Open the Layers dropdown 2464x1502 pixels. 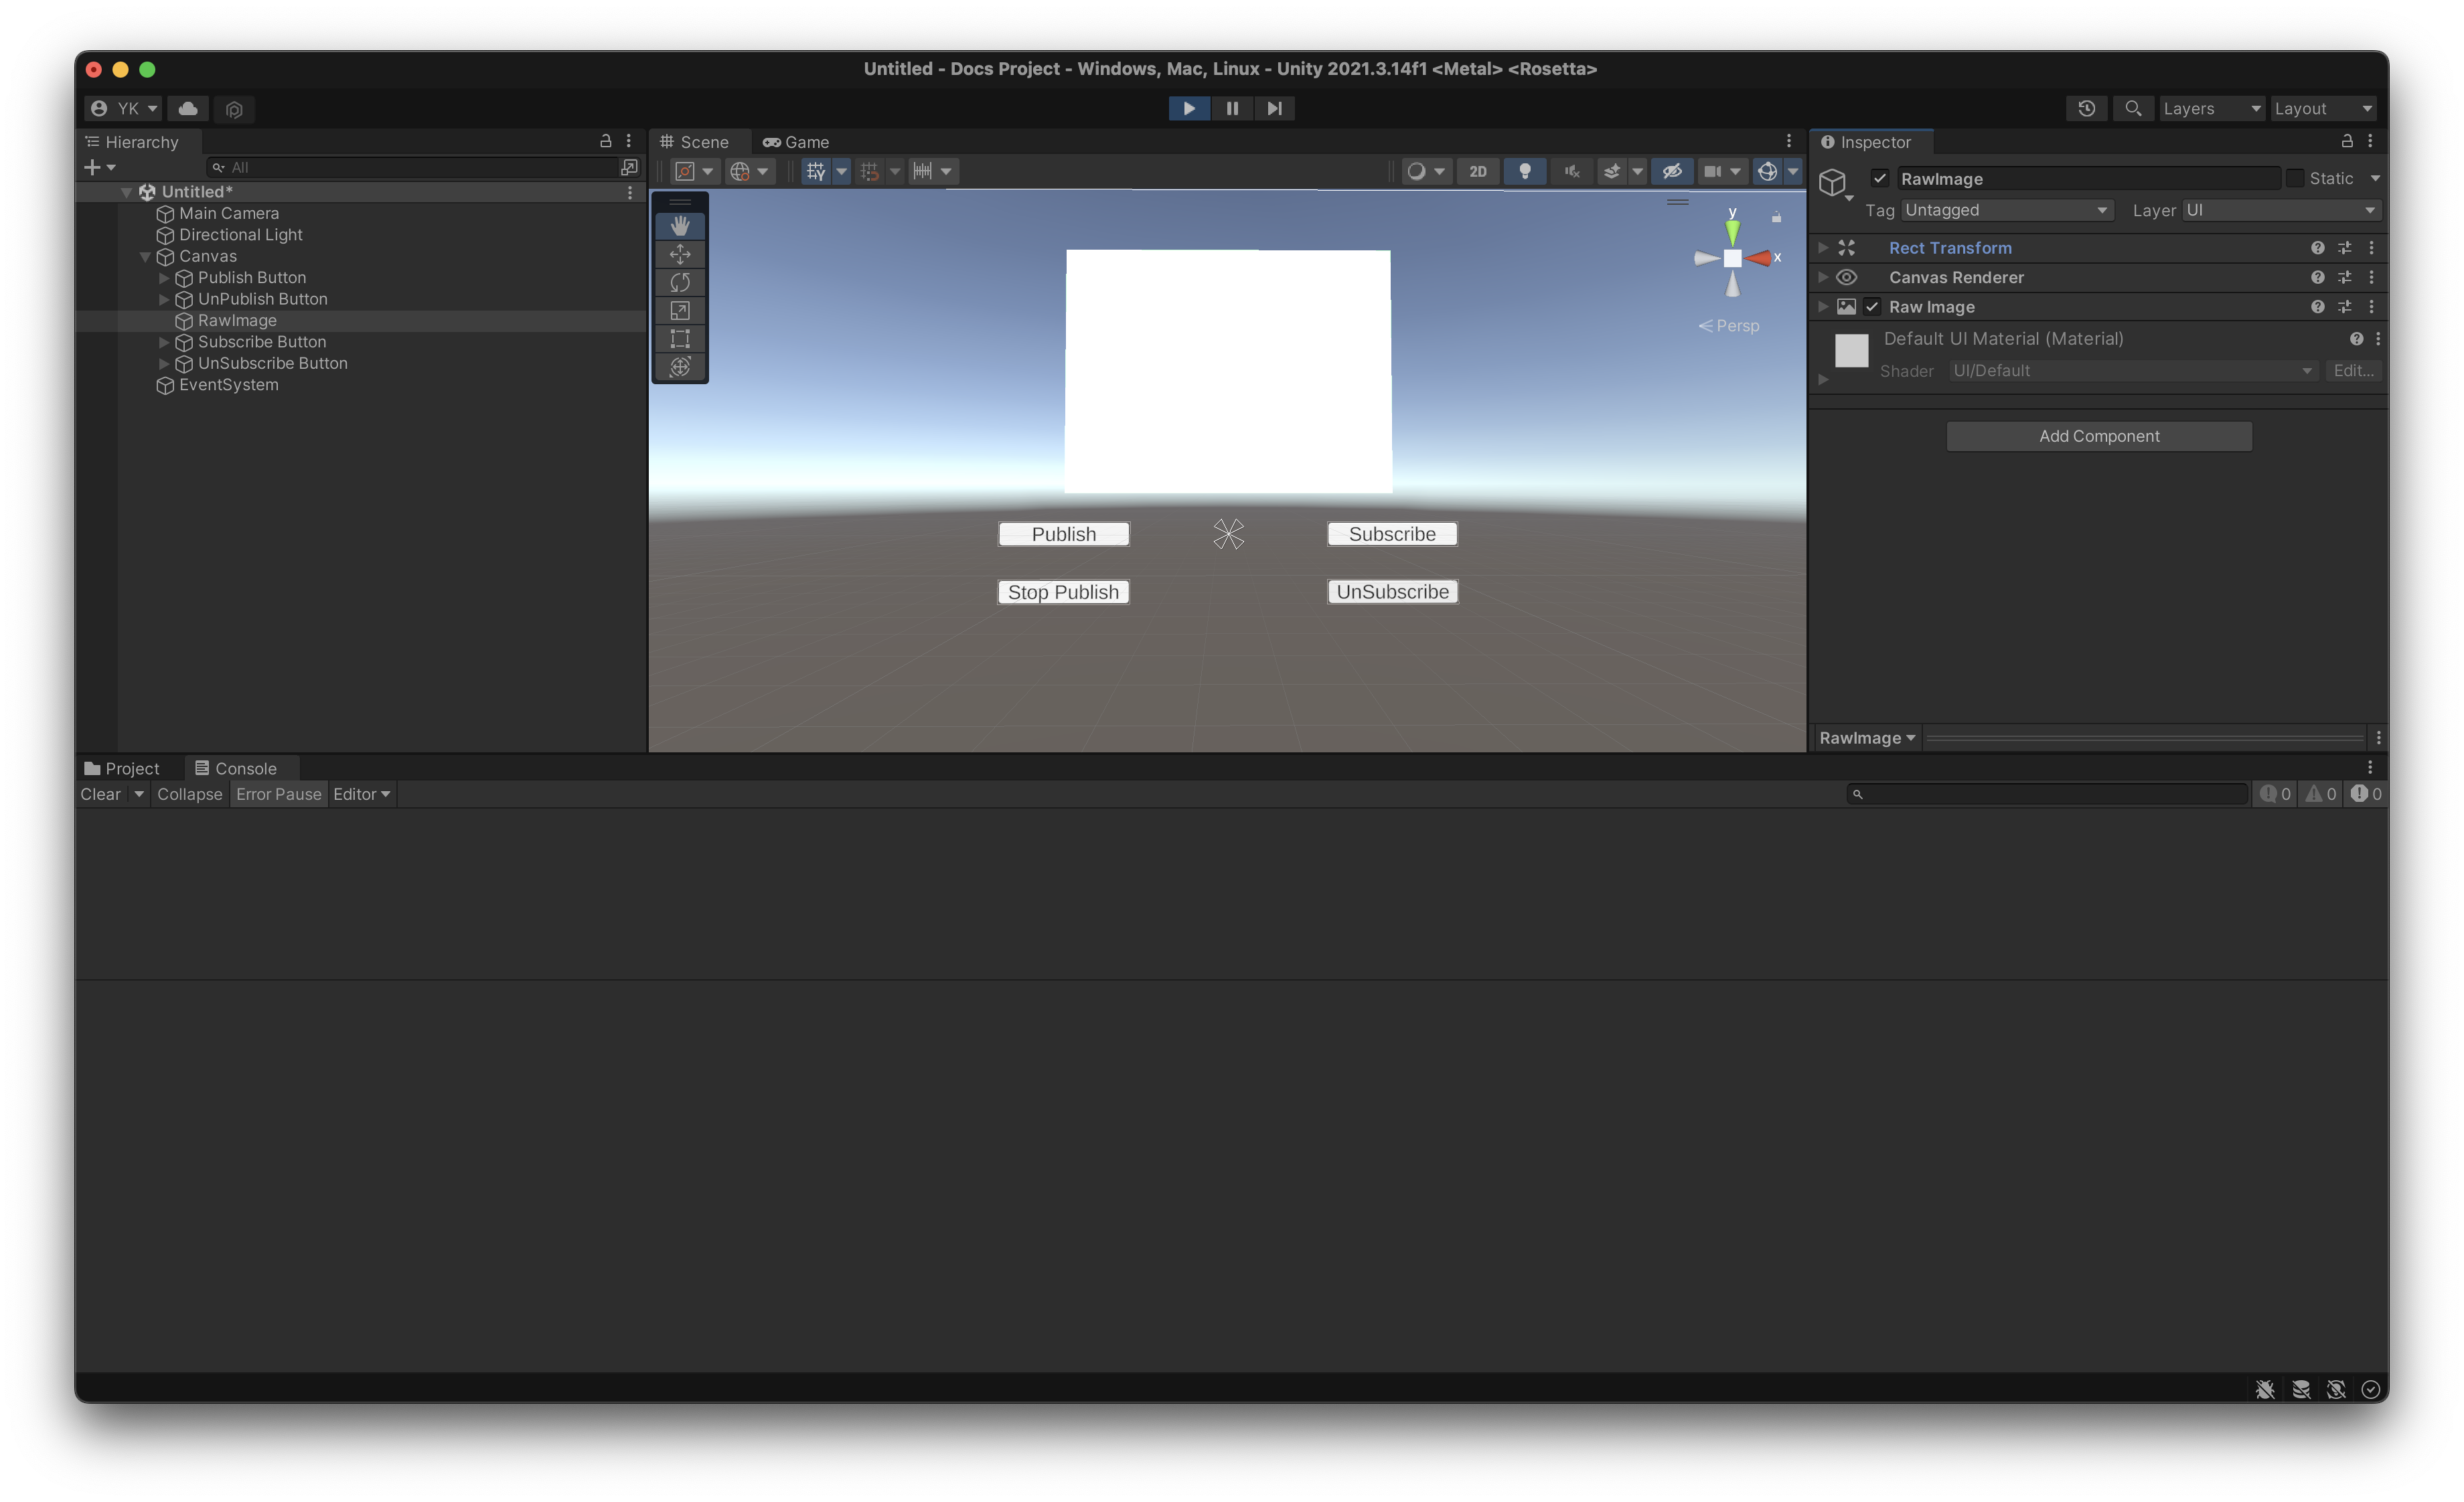point(2210,108)
